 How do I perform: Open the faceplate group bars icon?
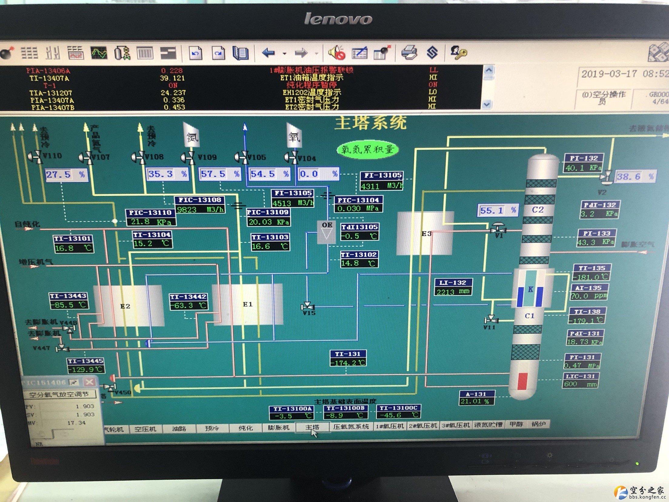[52, 53]
